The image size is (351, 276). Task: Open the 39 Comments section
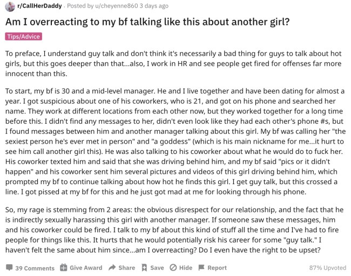tap(35, 268)
